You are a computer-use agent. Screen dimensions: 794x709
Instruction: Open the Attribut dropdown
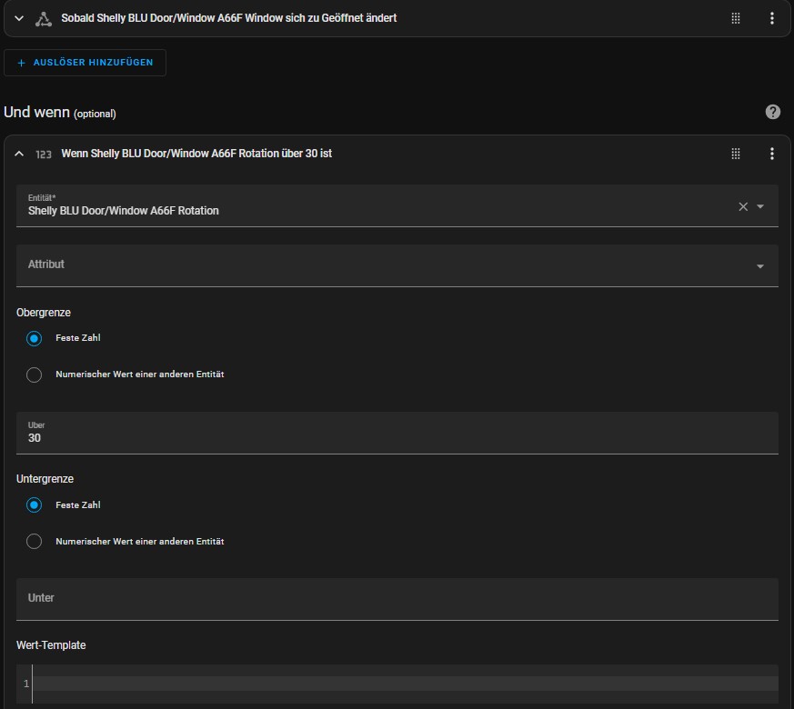397,265
